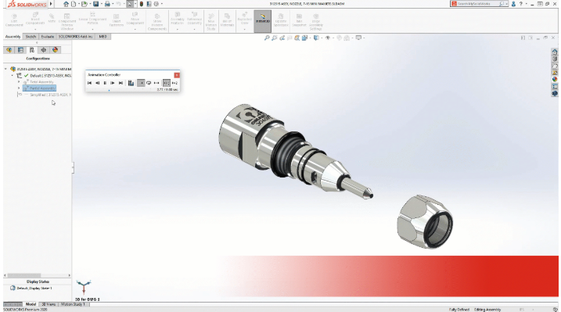Click the Instant3D highlighted ribbon button
Screen dimensions: 561x312
coord(263,21)
